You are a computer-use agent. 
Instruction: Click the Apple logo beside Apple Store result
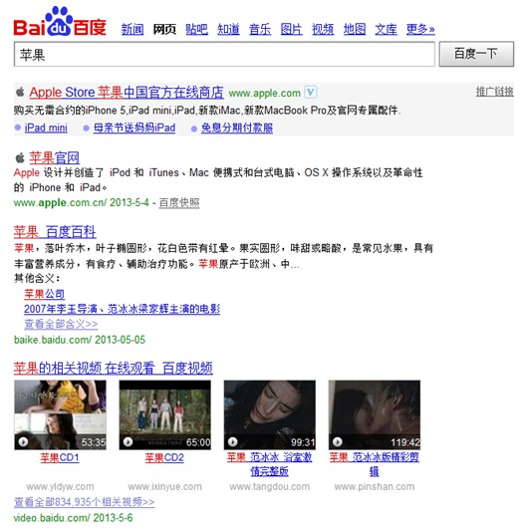click(20, 92)
